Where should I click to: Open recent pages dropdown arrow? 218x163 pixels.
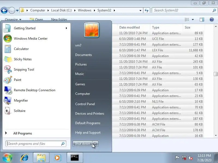(17, 11)
